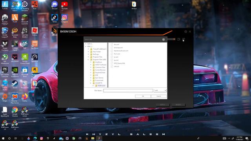Select the EasyAntiCheat folder in tree

pos(99,72)
